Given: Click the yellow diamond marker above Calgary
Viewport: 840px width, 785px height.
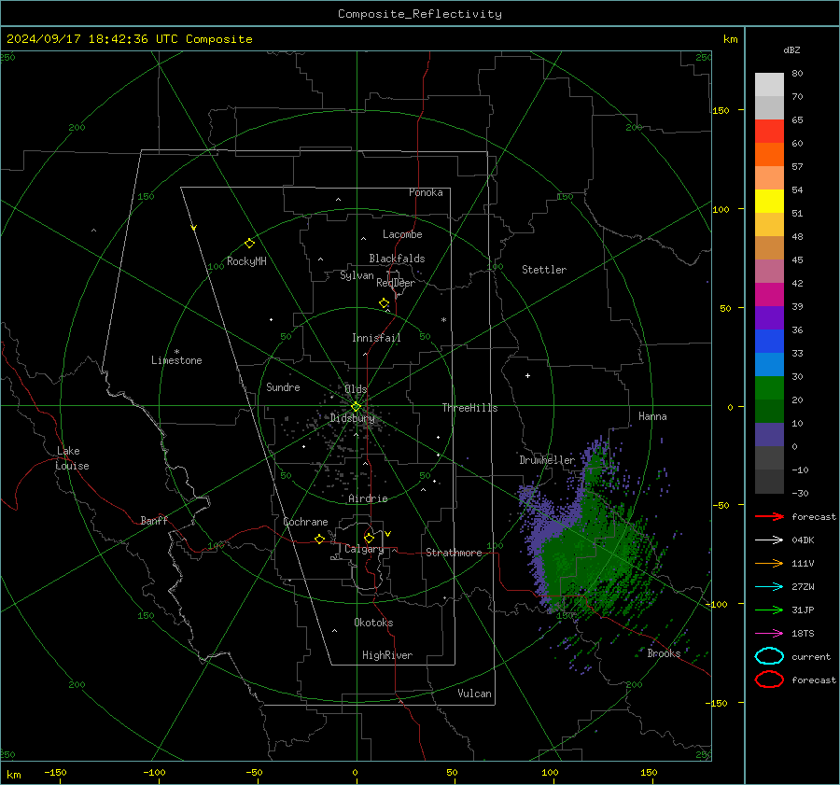Looking at the screenshot, I should click(x=369, y=538).
